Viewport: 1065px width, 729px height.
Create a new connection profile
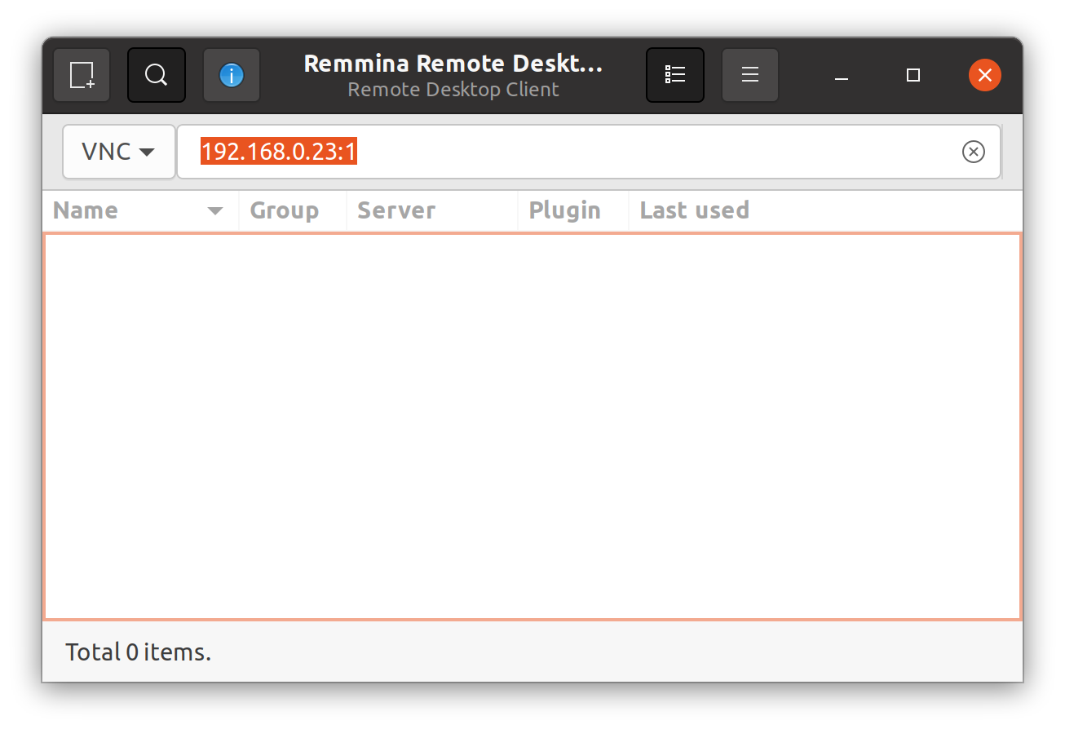tap(82, 75)
